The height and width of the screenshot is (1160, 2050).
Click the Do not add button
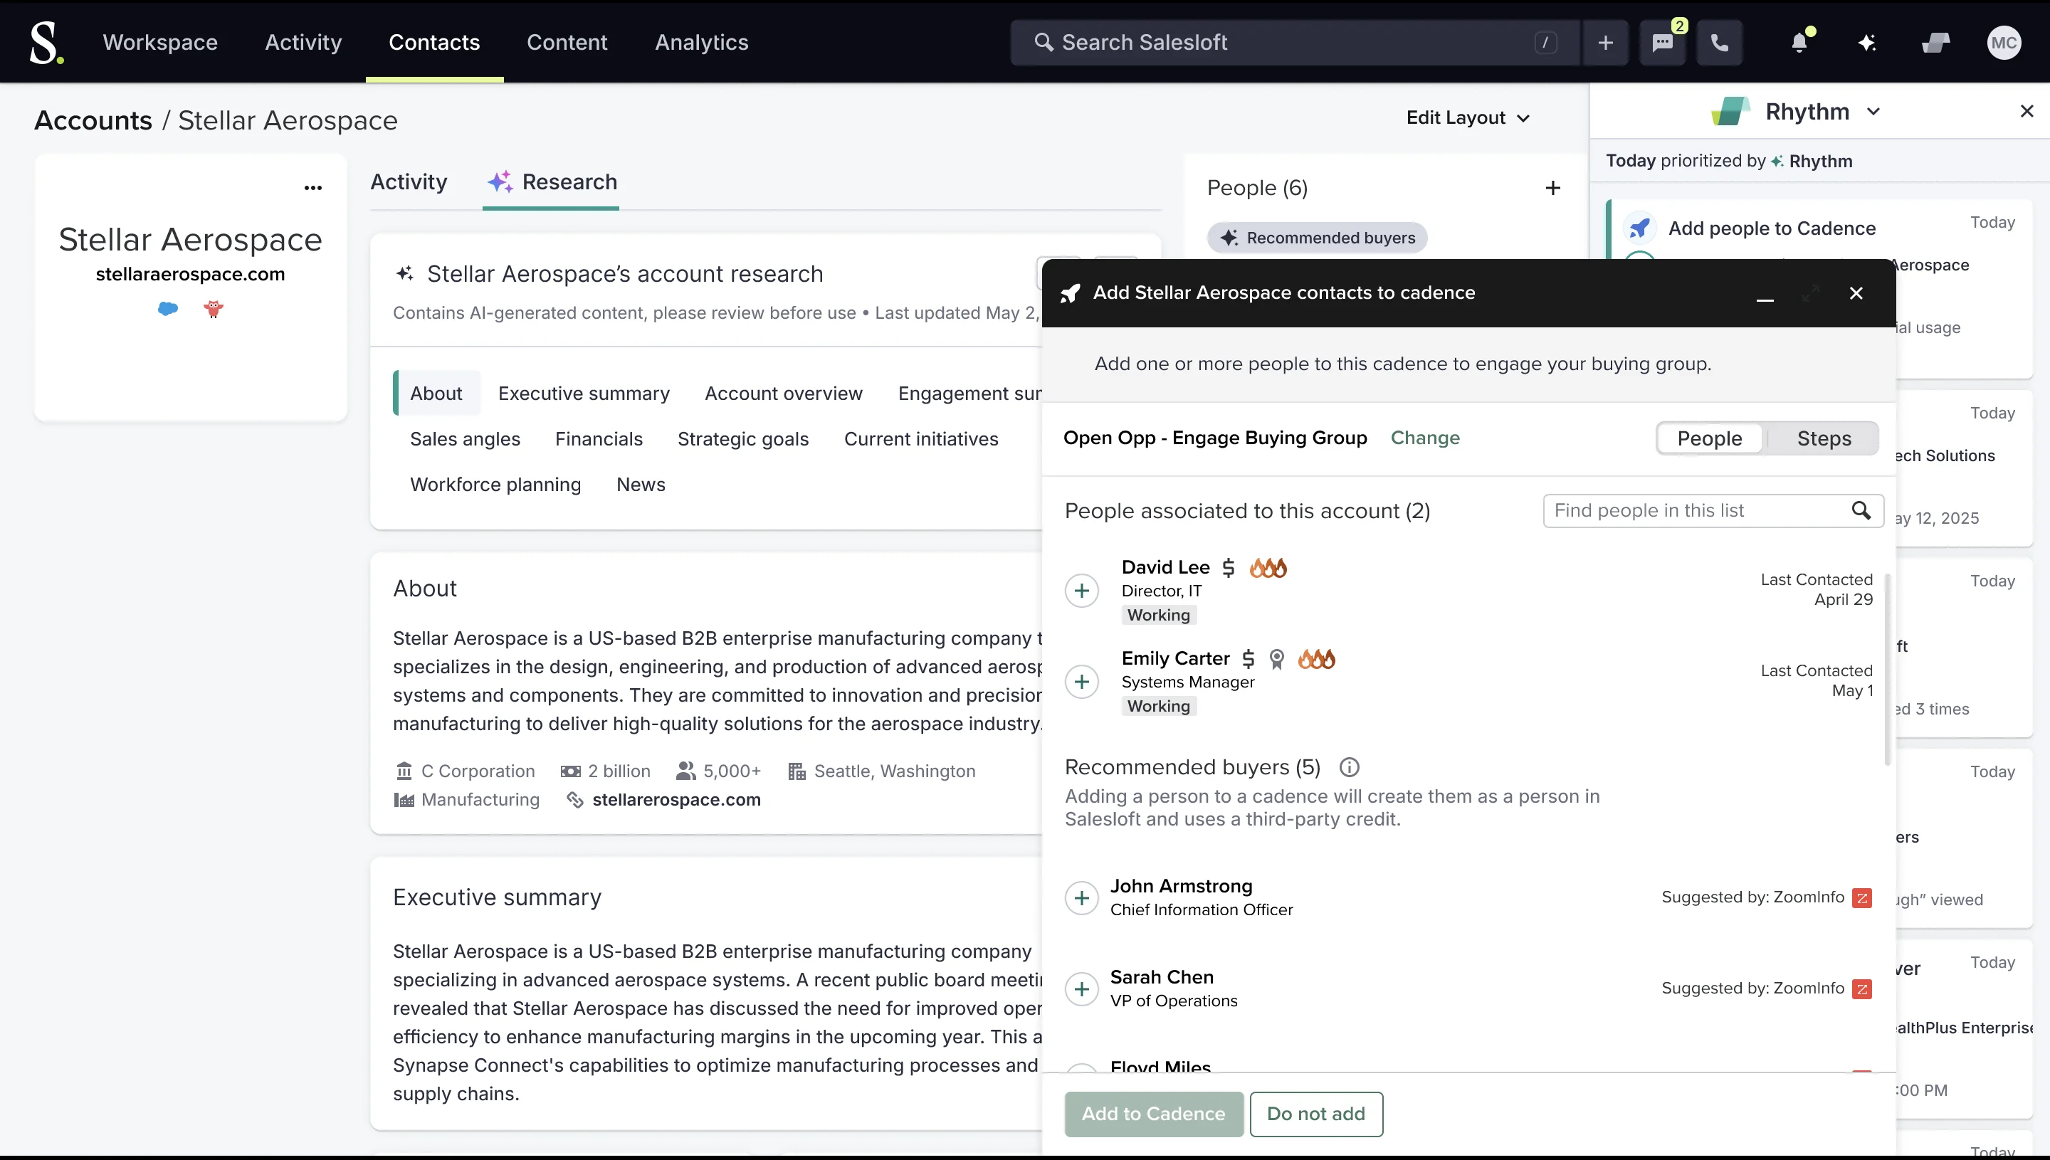click(1316, 1114)
